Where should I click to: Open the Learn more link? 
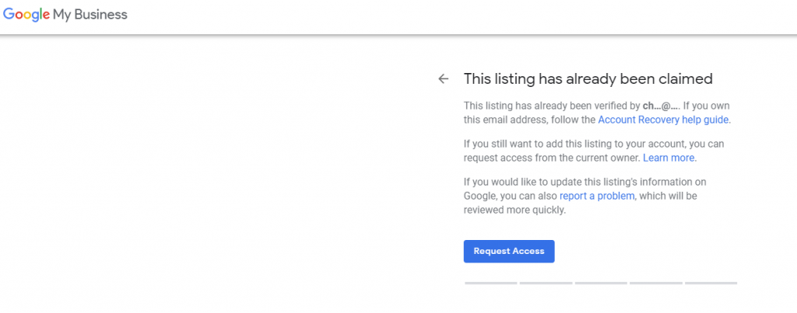coord(669,158)
